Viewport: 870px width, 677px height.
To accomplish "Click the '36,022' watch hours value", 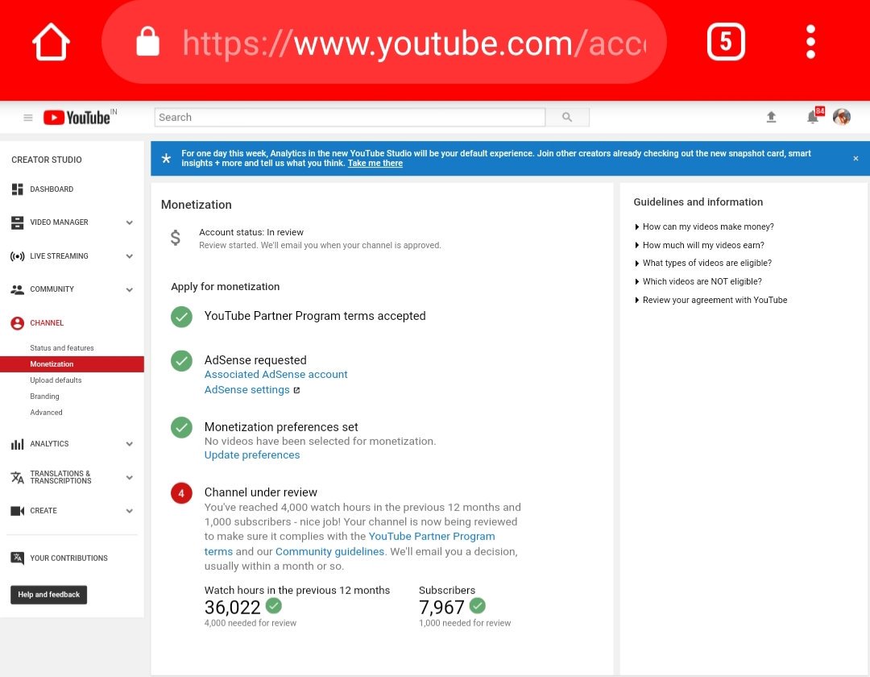I will [233, 608].
